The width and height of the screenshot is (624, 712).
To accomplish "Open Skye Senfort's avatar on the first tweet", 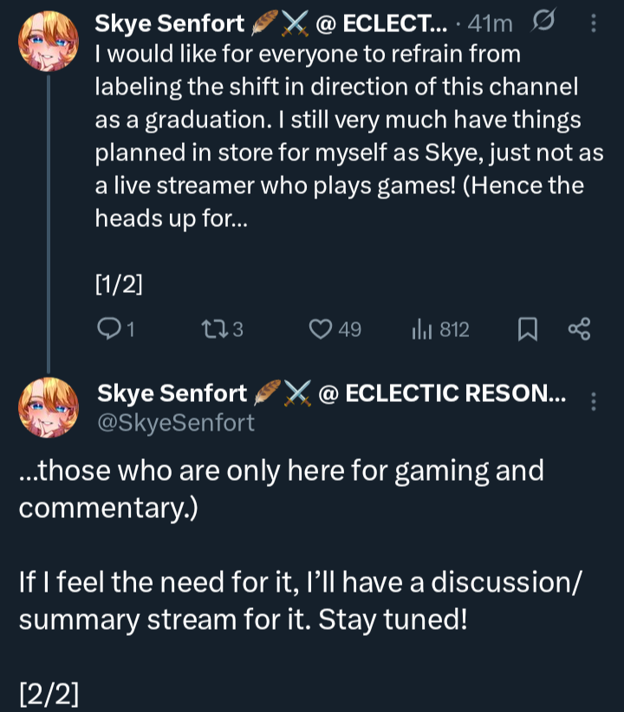I will [x=49, y=42].
